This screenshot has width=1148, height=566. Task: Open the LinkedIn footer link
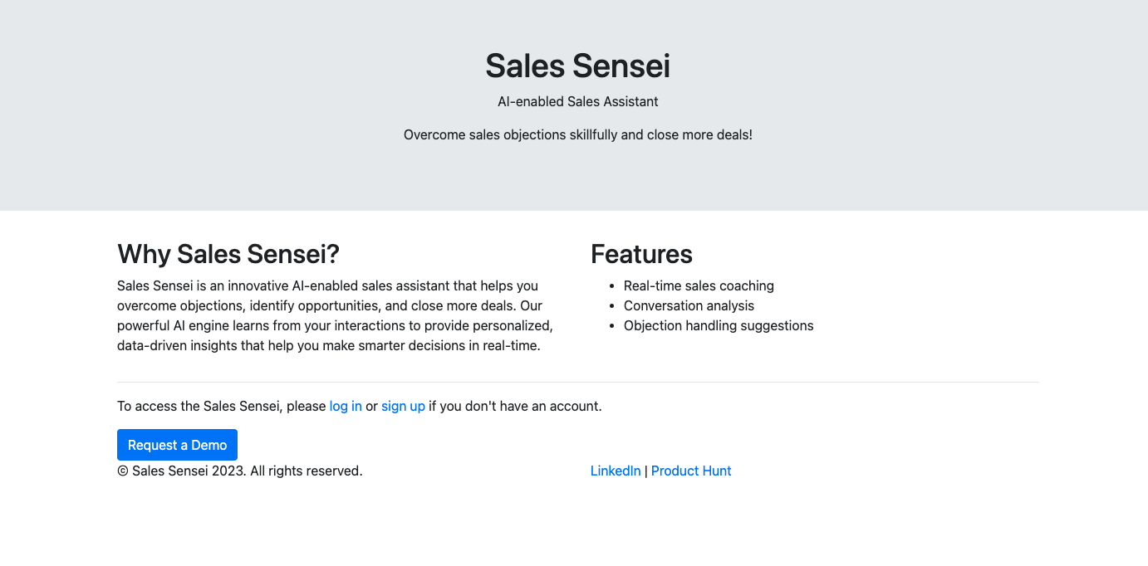pos(616,471)
